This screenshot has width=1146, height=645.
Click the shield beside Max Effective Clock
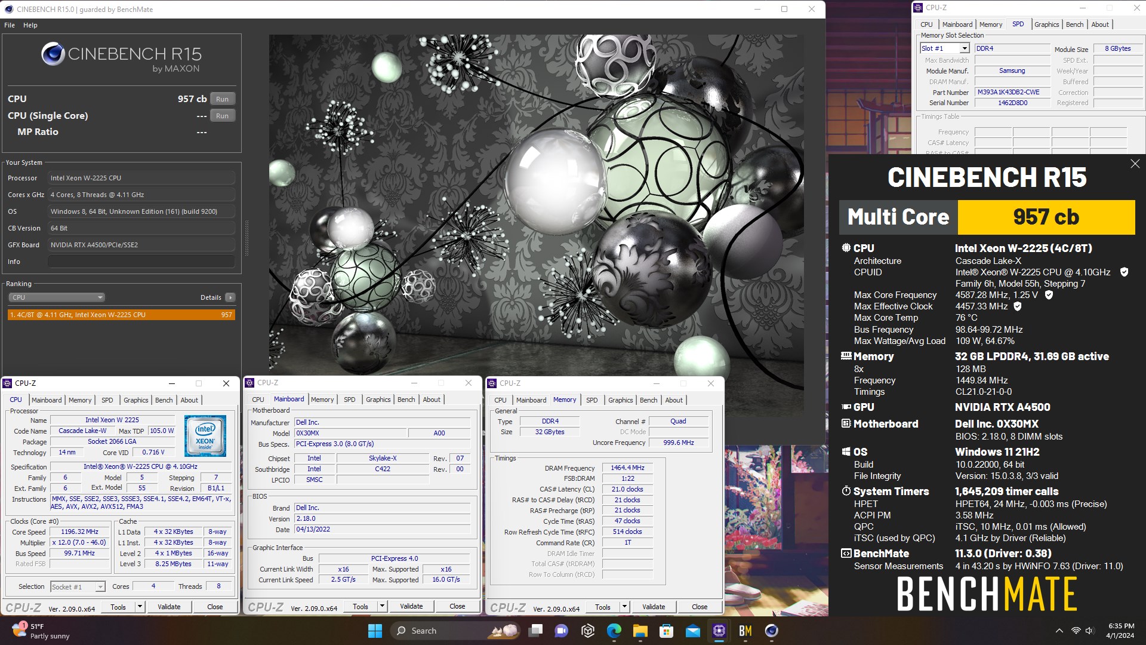1018,306
